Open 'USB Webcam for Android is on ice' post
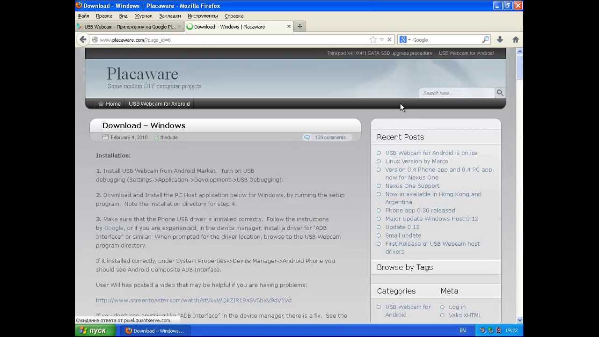 pos(431,153)
